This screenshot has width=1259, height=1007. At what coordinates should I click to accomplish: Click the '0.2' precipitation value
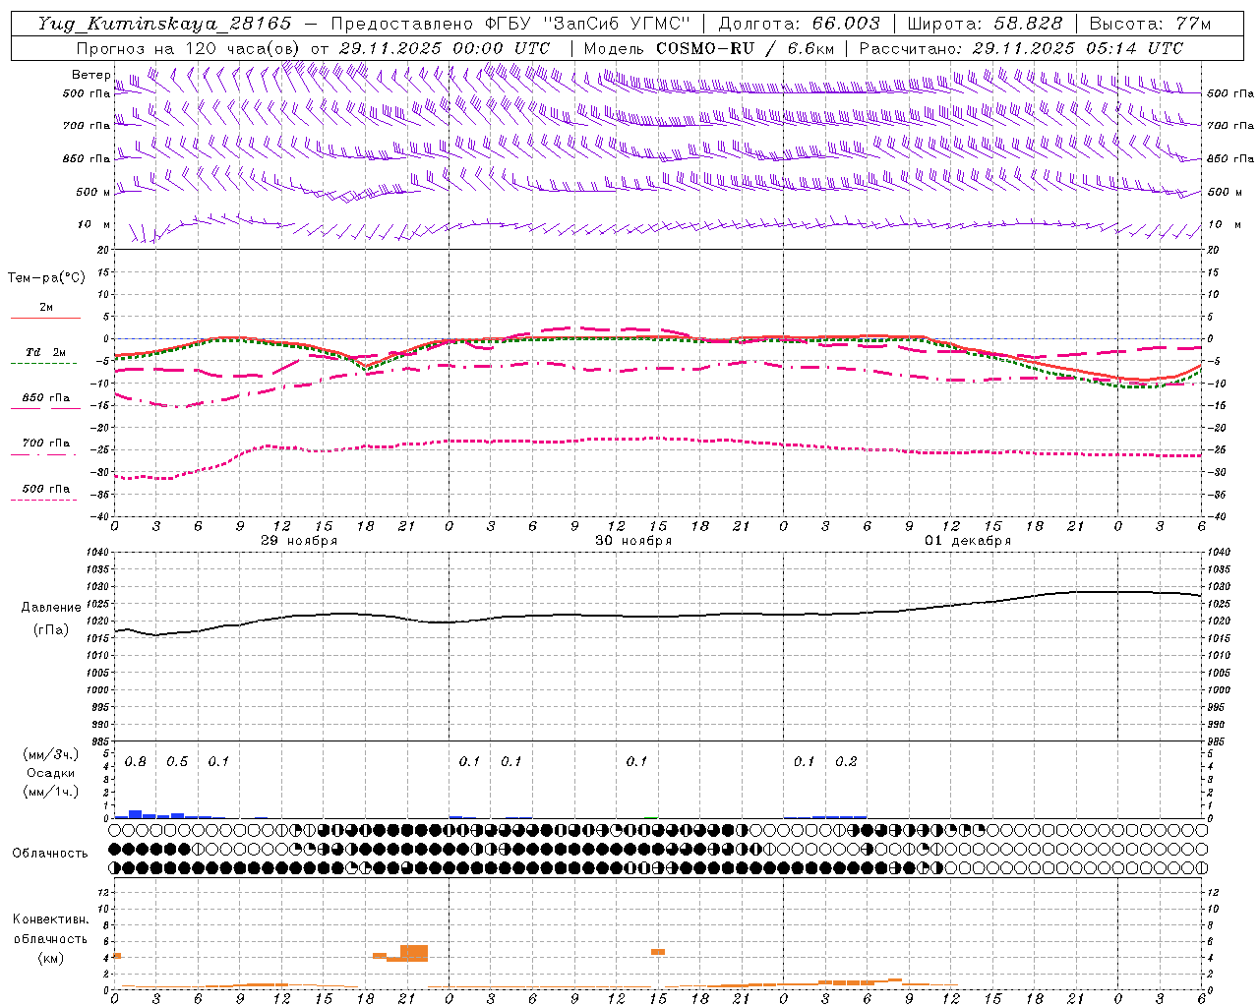(846, 762)
